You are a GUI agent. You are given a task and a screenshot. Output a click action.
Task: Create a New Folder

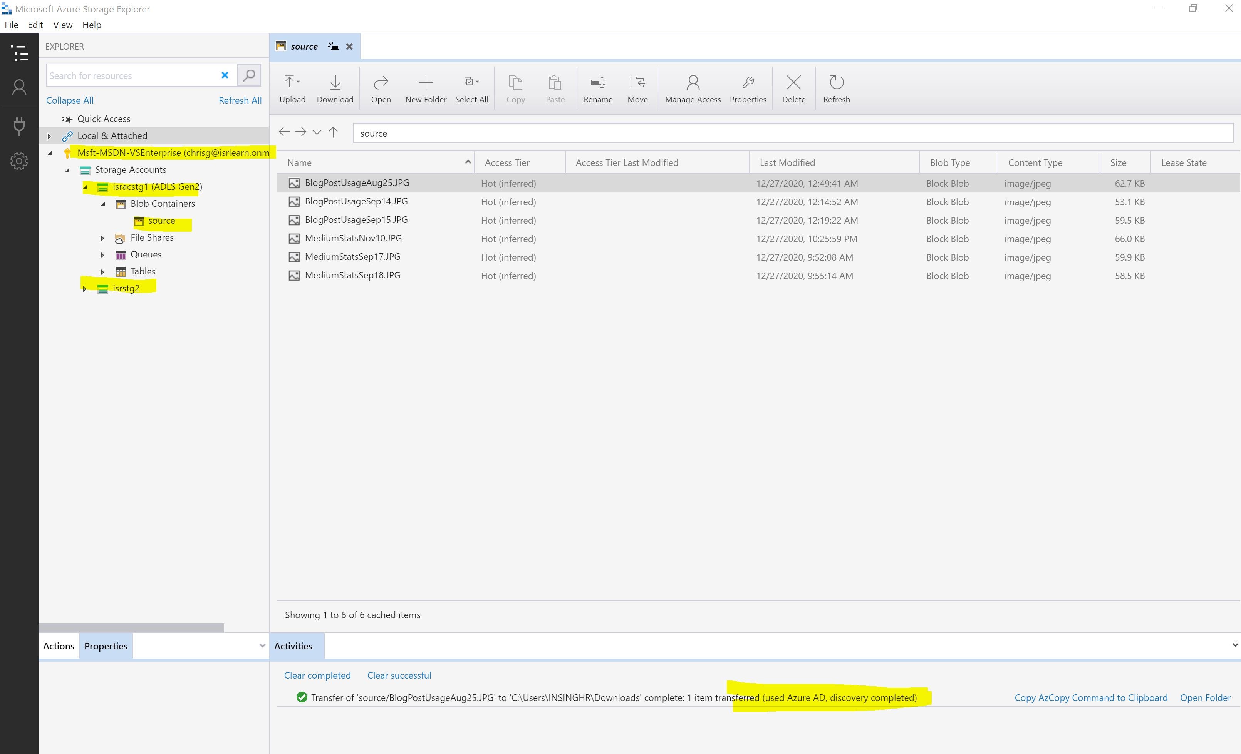pyautogui.click(x=426, y=89)
